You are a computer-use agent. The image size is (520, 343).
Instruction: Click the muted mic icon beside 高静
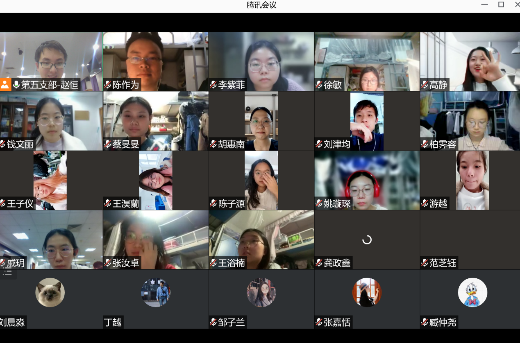click(x=425, y=85)
